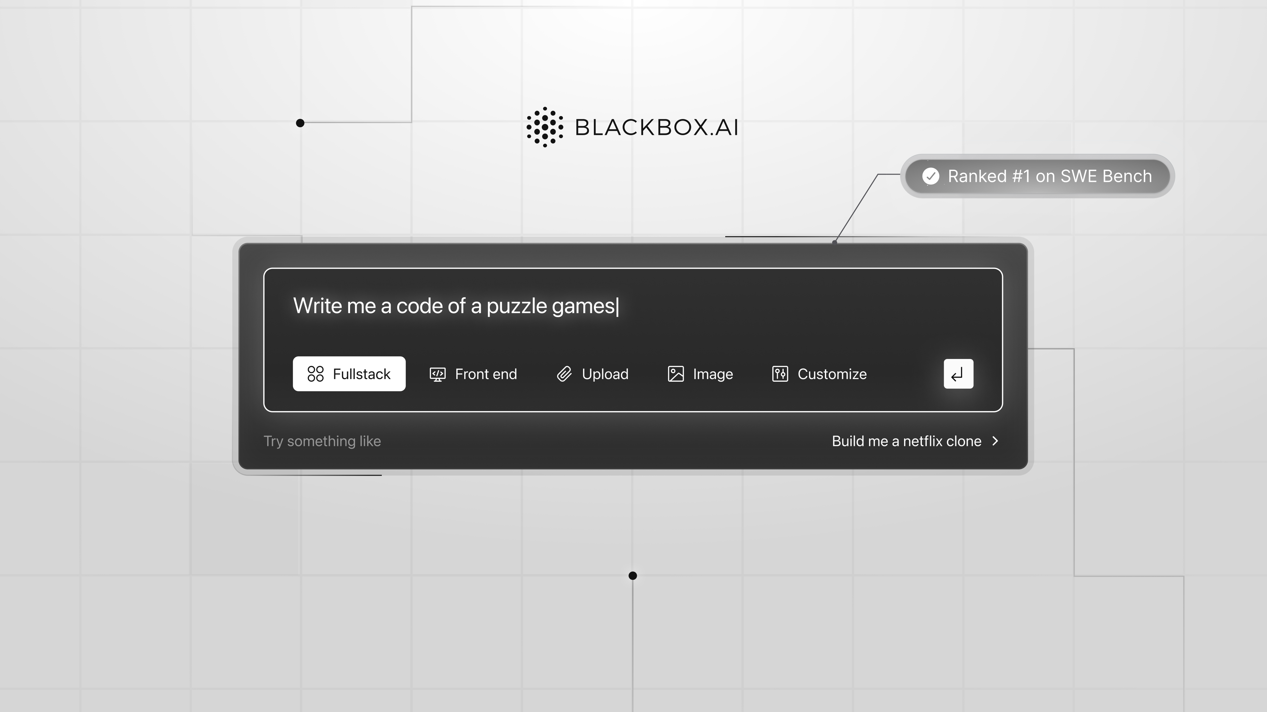
Task: Click the Build me a netflix clone link
Action: (907, 441)
